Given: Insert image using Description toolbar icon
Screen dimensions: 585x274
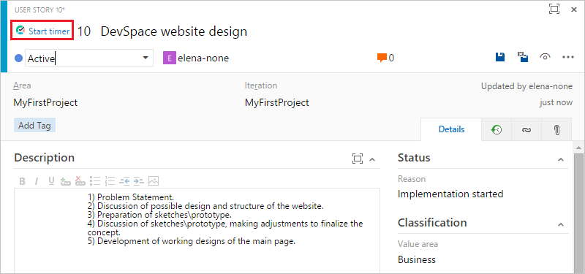Looking at the screenshot, I should tap(154, 181).
